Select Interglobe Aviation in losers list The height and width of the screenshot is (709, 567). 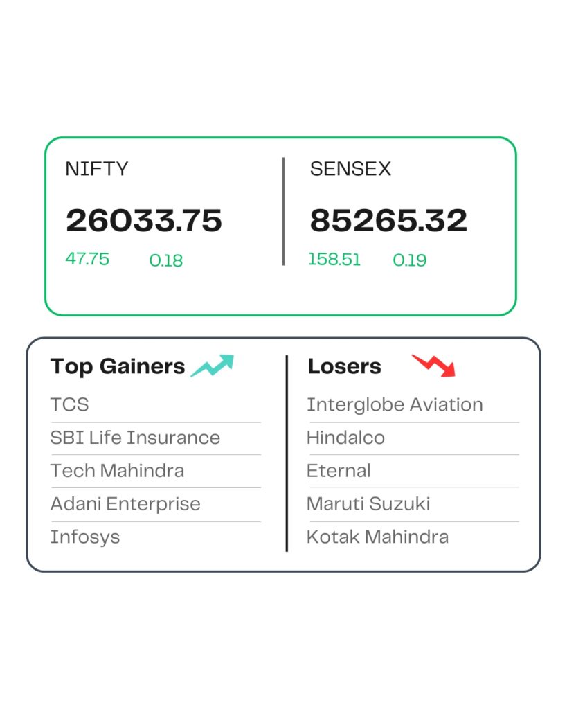point(395,404)
